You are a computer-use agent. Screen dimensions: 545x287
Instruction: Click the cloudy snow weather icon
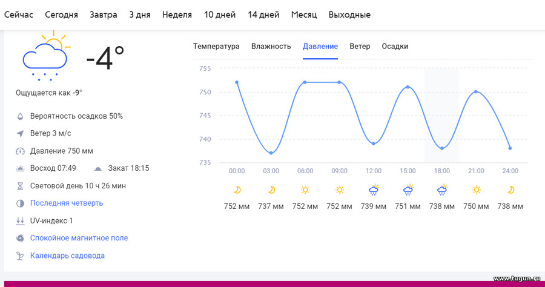tap(46, 56)
